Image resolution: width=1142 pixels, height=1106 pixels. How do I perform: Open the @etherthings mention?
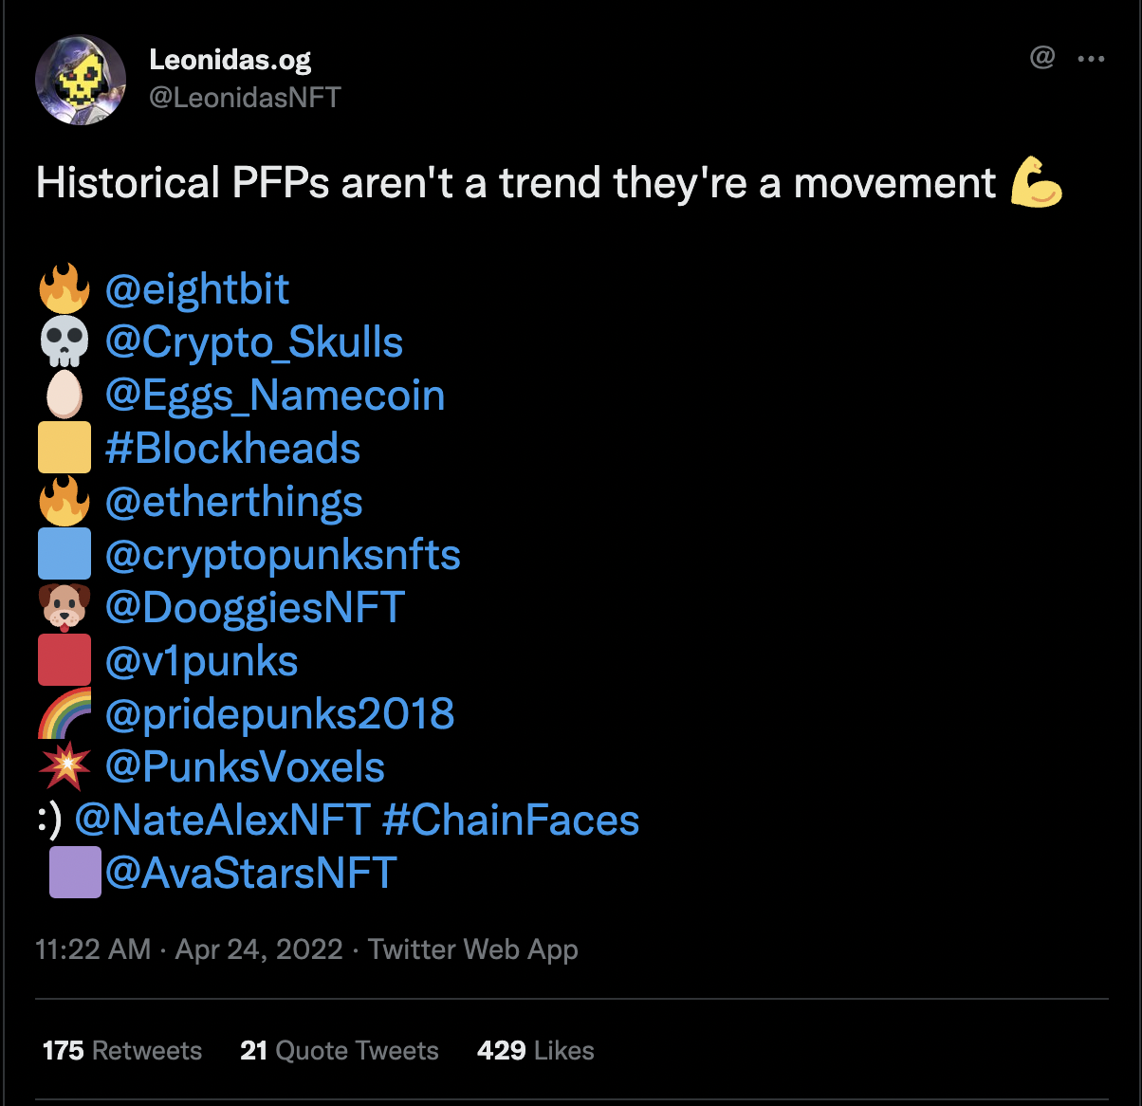(234, 502)
